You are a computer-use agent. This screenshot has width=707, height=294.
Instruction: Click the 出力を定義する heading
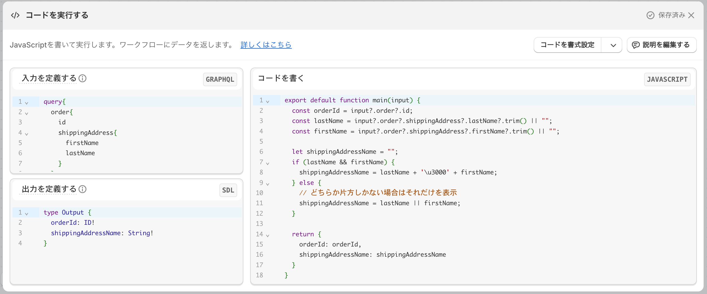[x=49, y=189]
